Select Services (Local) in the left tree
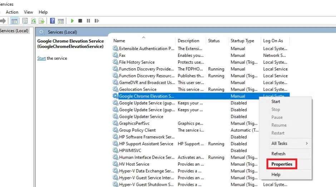 [x=14, y=31]
